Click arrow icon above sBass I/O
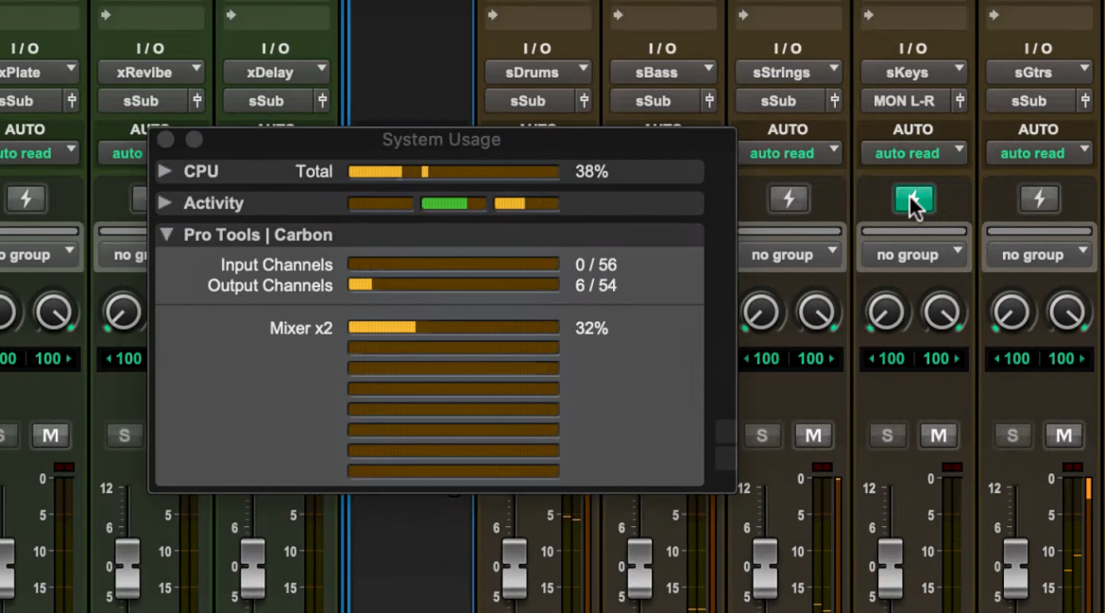The height and width of the screenshot is (613, 1105). pos(618,15)
